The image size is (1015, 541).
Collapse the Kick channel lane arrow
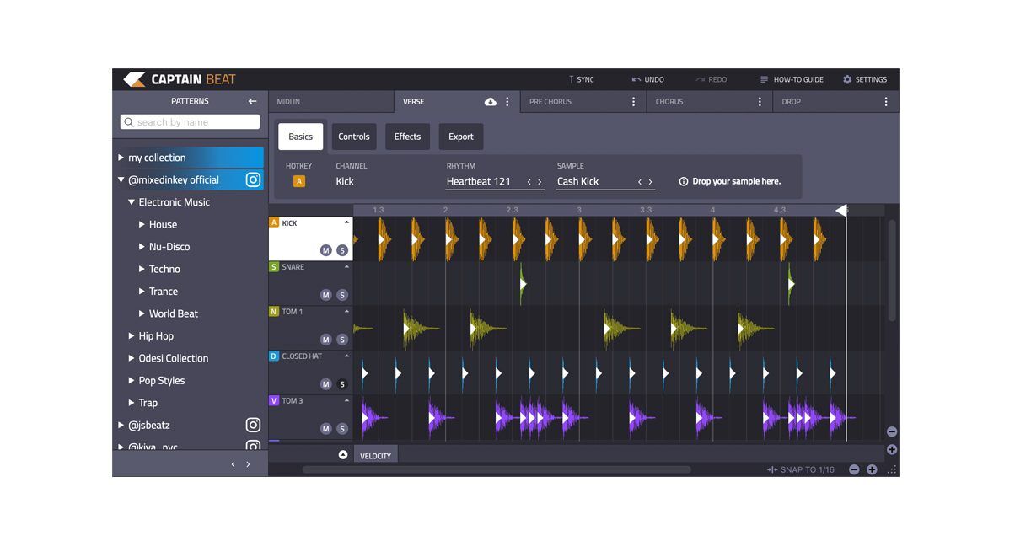[x=346, y=222]
